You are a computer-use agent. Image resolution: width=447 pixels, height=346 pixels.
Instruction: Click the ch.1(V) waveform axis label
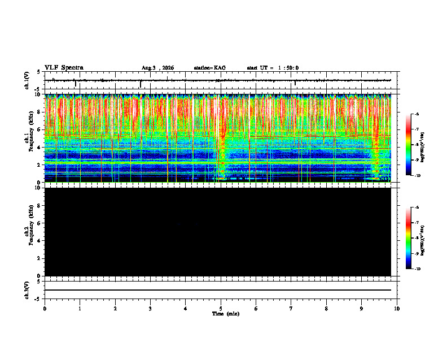[x=27, y=80]
